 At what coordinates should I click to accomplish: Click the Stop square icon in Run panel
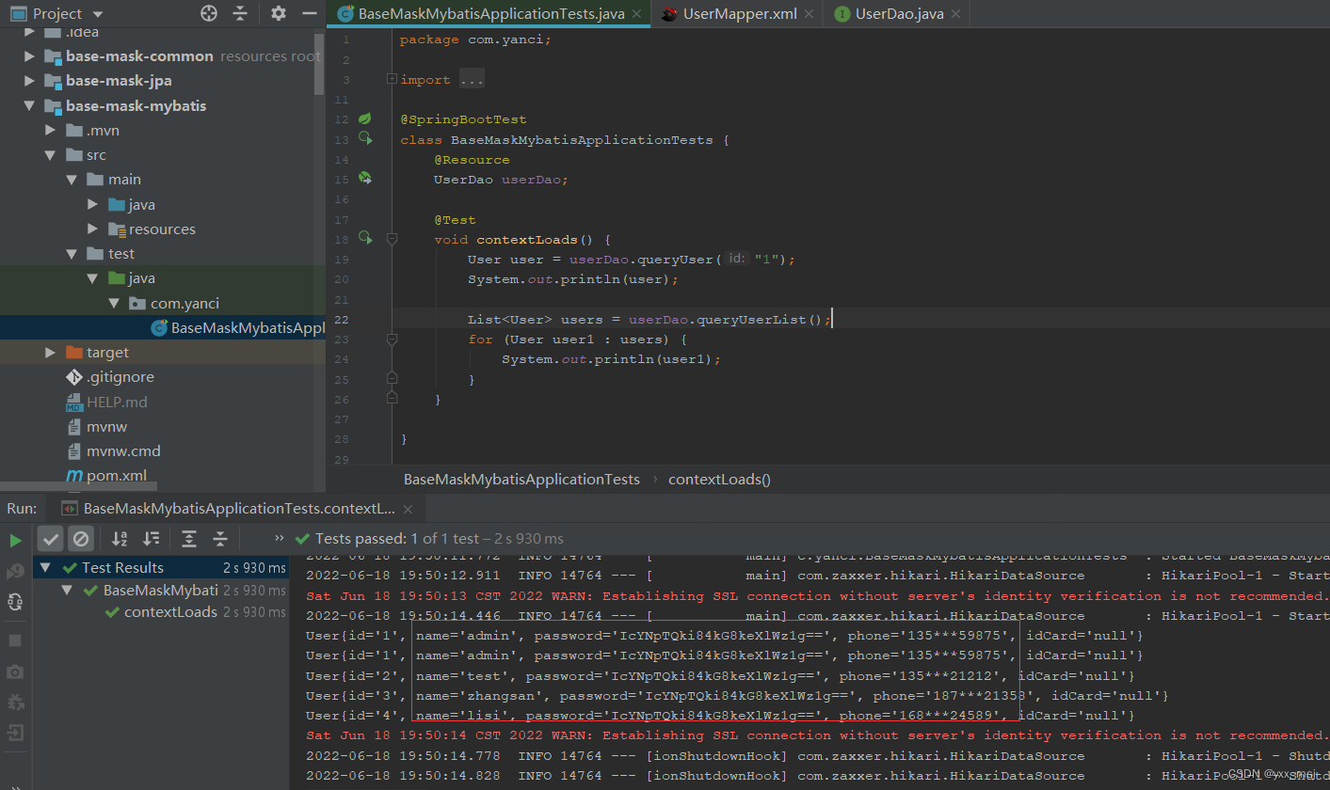pyautogui.click(x=15, y=640)
